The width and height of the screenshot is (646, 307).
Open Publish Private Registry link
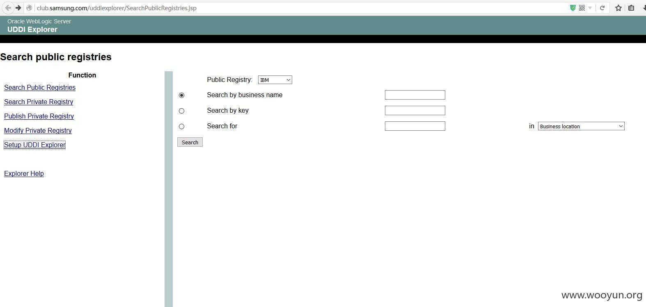pyautogui.click(x=39, y=116)
